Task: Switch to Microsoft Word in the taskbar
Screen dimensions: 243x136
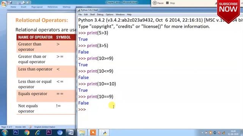Action: coord(71,133)
